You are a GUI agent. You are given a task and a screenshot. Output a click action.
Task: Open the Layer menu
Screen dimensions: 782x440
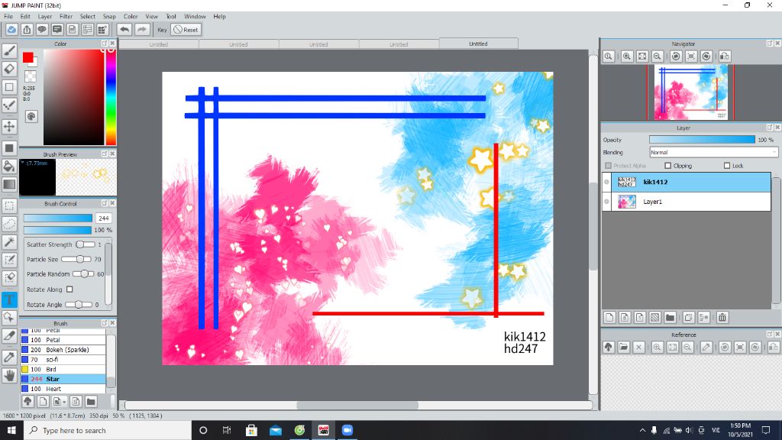point(45,17)
